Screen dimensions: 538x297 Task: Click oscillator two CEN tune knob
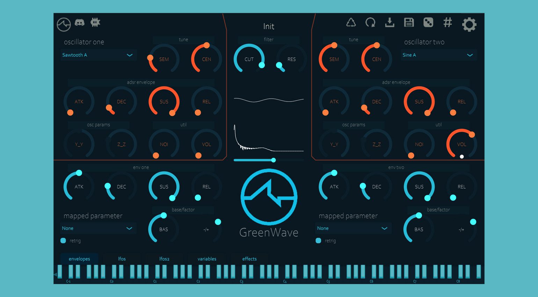377,59
